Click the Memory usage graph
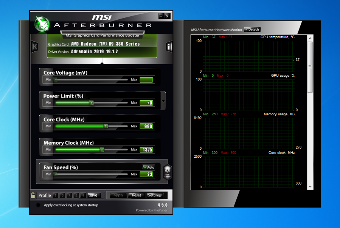This screenshot has height=228, width=340. click(249, 133)
